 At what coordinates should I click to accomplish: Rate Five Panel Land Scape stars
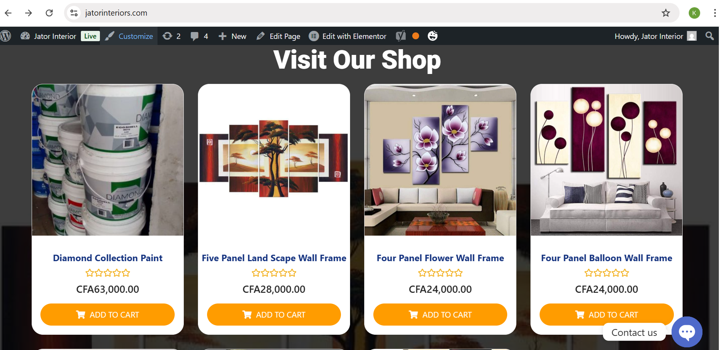pyautogui.click(x=274, y=273)
